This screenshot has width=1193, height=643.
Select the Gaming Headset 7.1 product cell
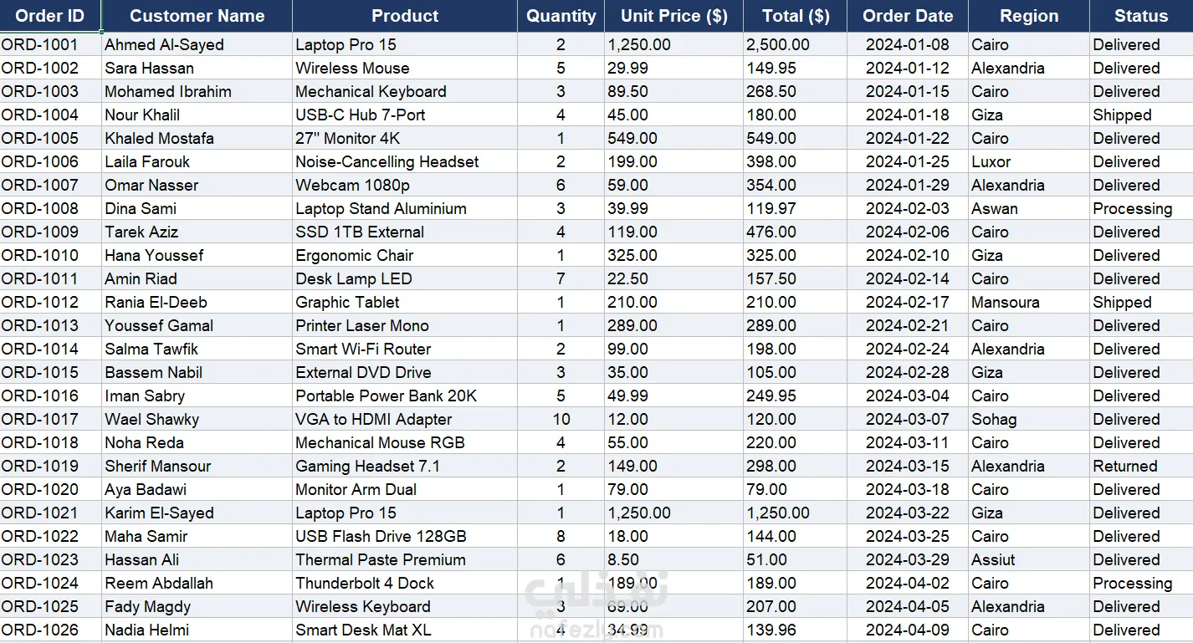[x=405, y=466]
